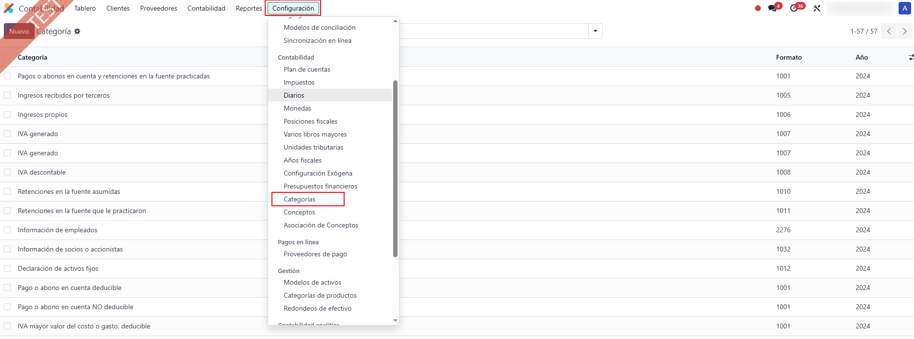
Task: Click Formato value 1032
Action: pos(783,249)
